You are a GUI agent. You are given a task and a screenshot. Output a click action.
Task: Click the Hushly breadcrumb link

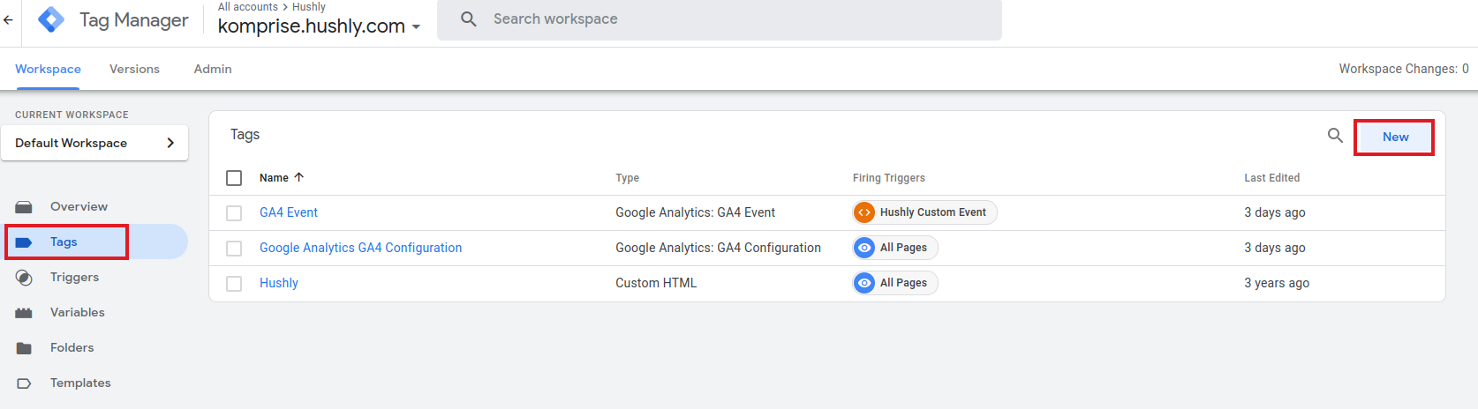pyautogui.click(x=309, y=7)
